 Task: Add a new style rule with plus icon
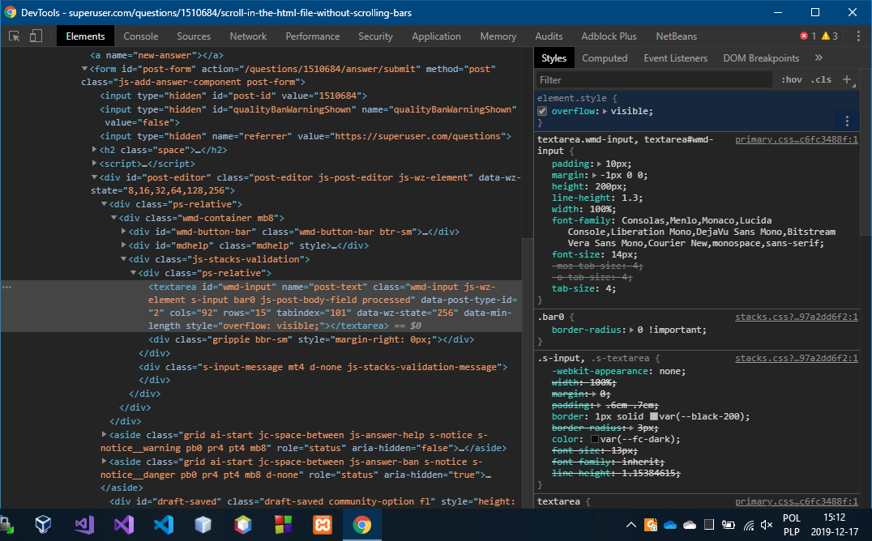pyautogui.click(x=846, y=79)
